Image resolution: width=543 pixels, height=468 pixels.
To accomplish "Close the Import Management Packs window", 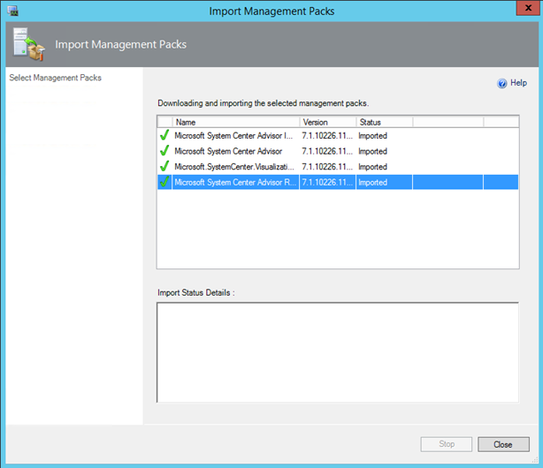I will [528, 8].
